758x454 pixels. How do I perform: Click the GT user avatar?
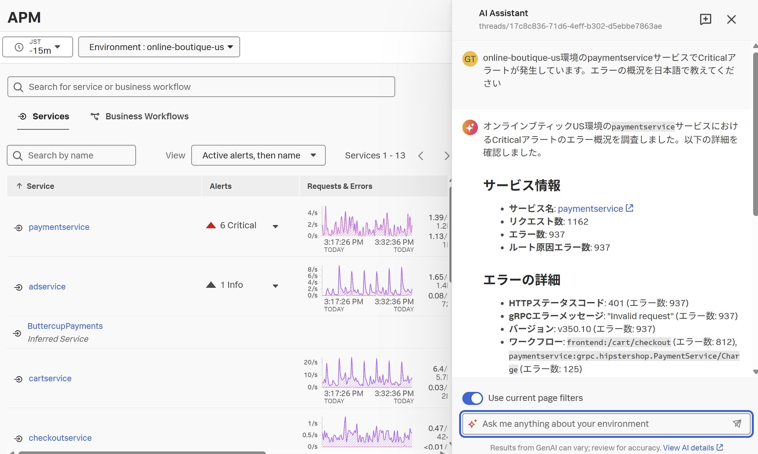pyautogui.click(x=470, y=59)
